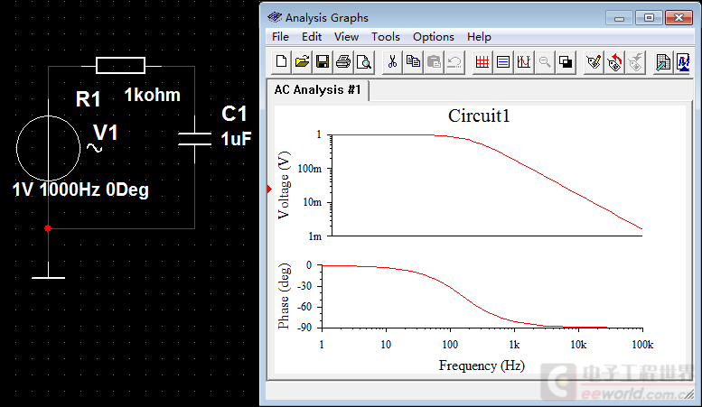702x407 pixels.
Task: Open the File menu
Action: (x=280, y=37)
